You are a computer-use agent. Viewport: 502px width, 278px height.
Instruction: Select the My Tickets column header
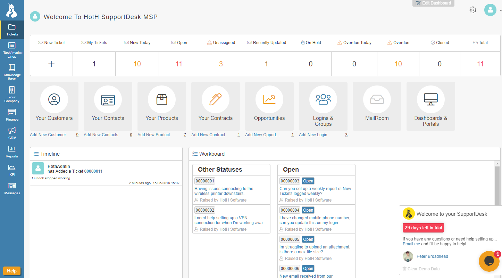click(94, 43)
